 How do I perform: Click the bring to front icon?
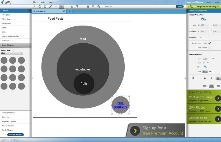(77, 6)
